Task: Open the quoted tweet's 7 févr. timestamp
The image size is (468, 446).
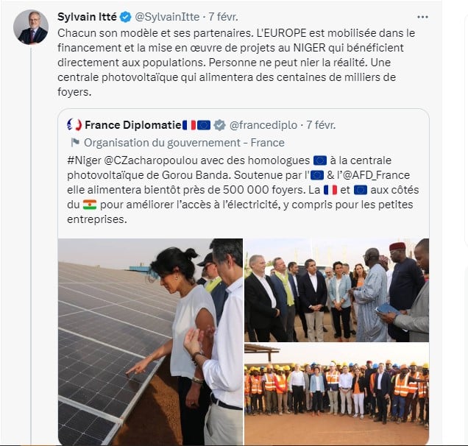Action: pyautogui.click(x=322, y=124)
